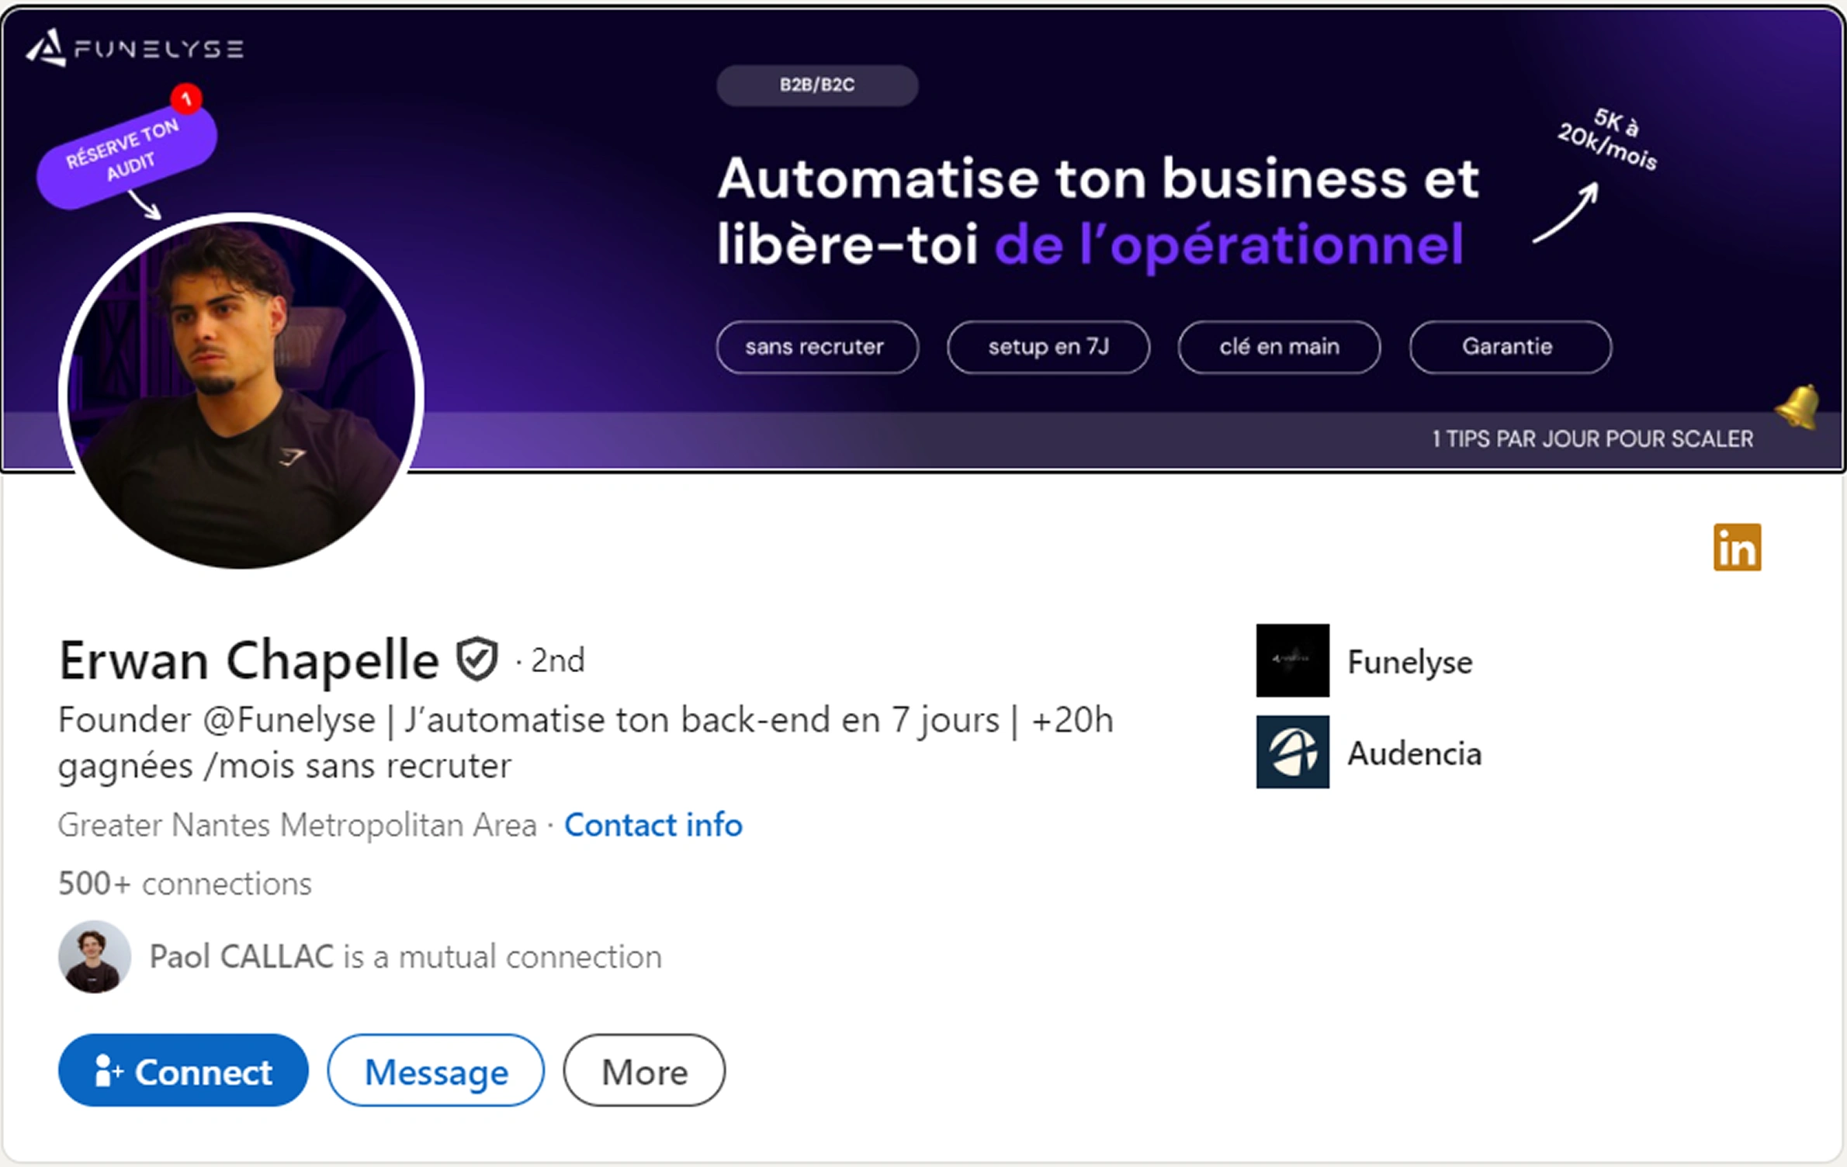This screenshot has height=1167, width=1847.
Task: Click the verified badge next to Erwan Chapelle
Action: [x=476, y=660]
